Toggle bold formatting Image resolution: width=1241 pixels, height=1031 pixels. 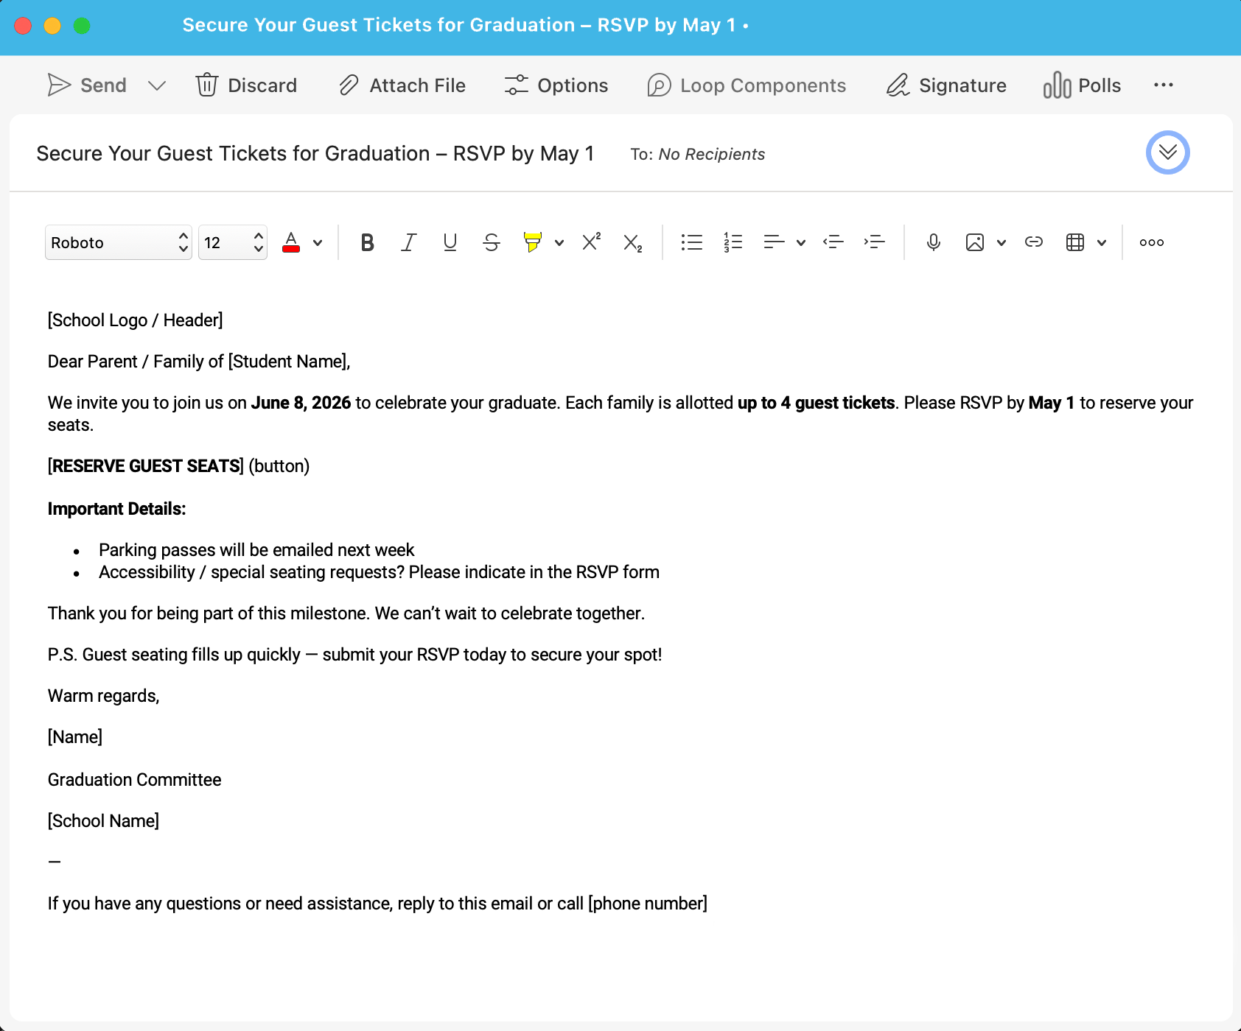point(367,242)
